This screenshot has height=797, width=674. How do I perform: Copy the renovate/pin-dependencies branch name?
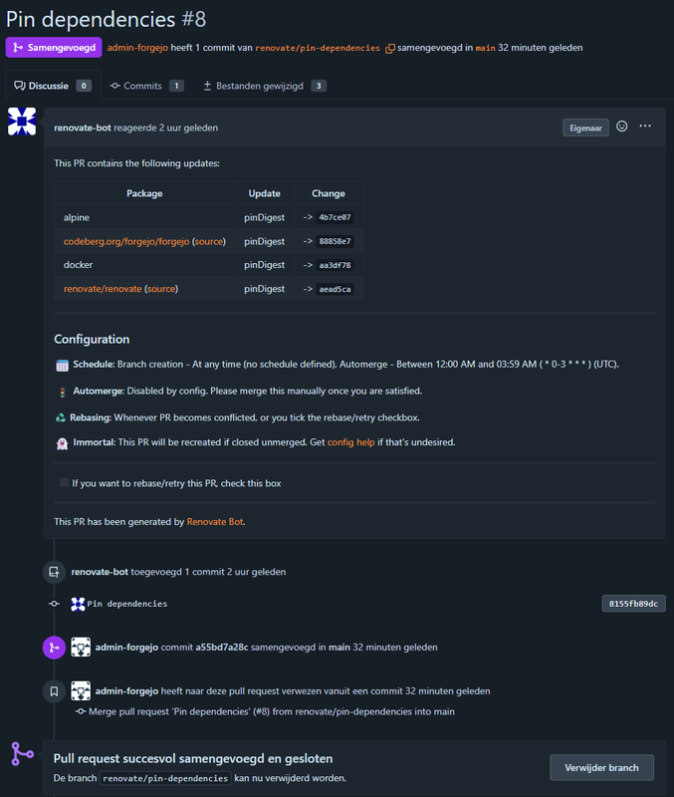390,48
